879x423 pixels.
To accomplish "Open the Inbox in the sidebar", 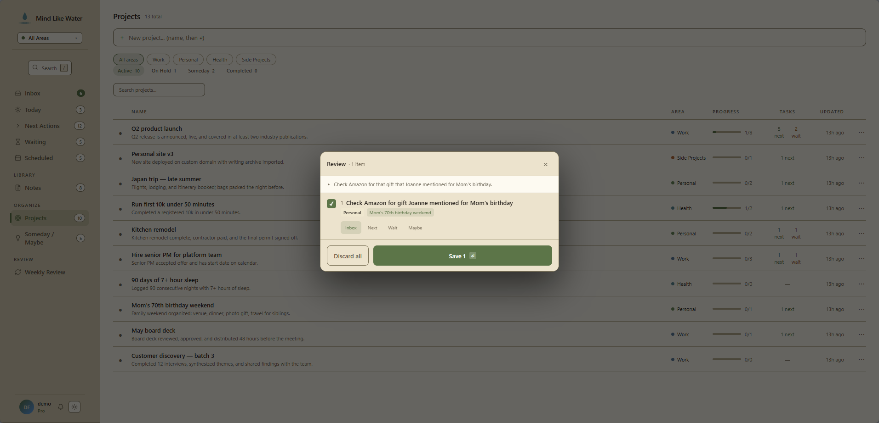I will point(50,93).
